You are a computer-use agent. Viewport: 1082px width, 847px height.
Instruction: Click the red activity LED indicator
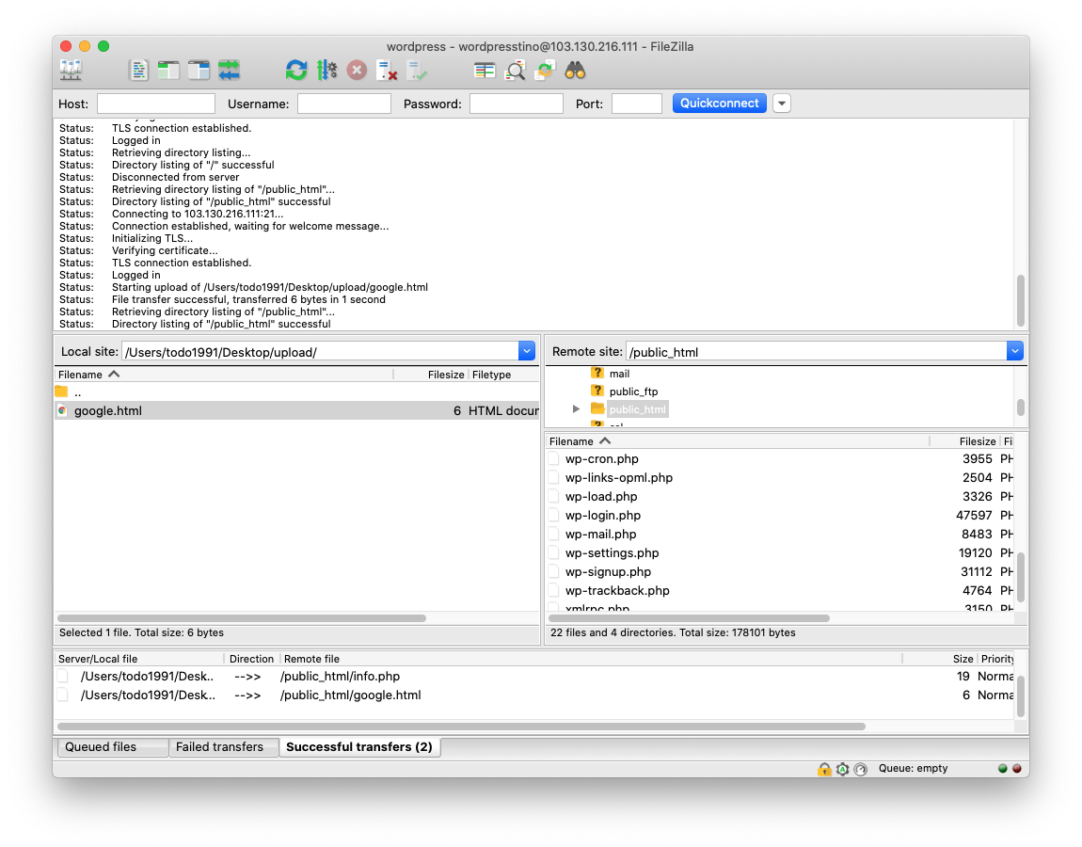coord(1016,768)
